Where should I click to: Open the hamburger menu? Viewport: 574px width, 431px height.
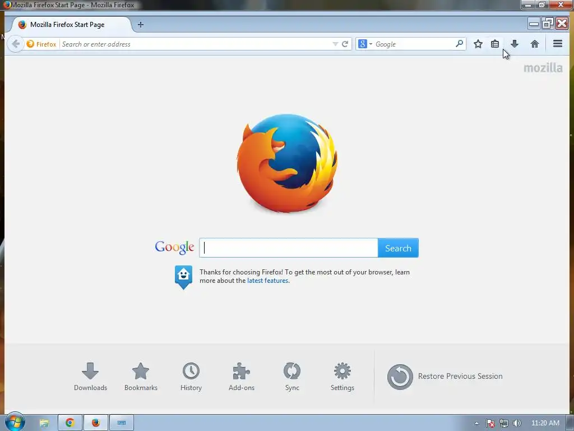[558, 44]
